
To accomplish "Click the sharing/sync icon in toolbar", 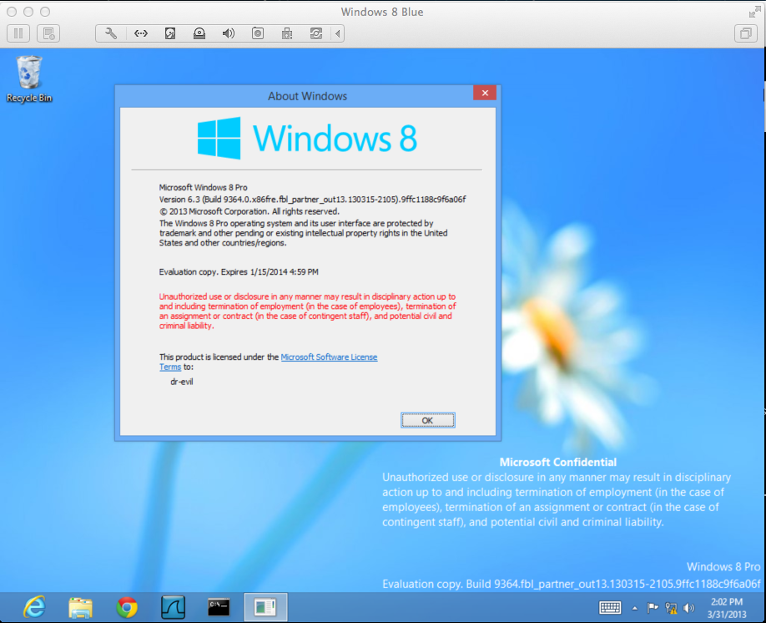I will tap(316, 33).
